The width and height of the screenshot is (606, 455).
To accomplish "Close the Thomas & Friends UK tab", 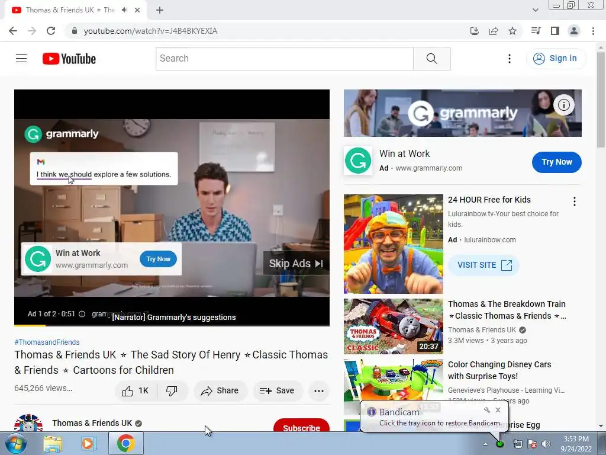I will coord(137,10).
